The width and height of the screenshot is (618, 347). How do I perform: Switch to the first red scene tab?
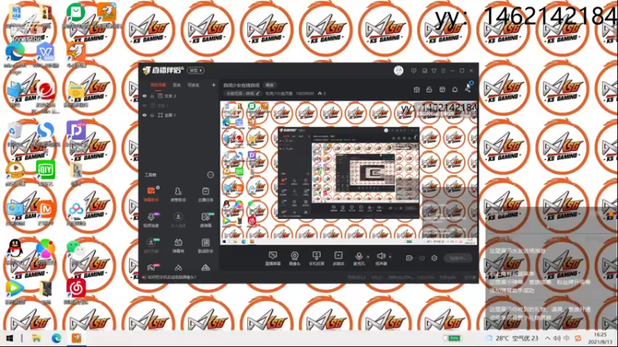pyautogui.click(x=158, y=85)
